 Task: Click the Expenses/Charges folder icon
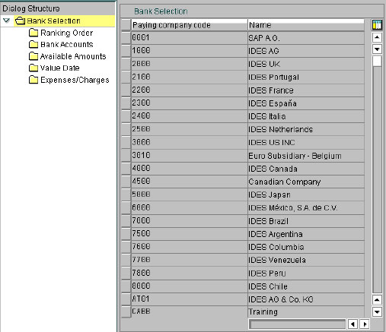pyautogui.click(x=33, y=80)
